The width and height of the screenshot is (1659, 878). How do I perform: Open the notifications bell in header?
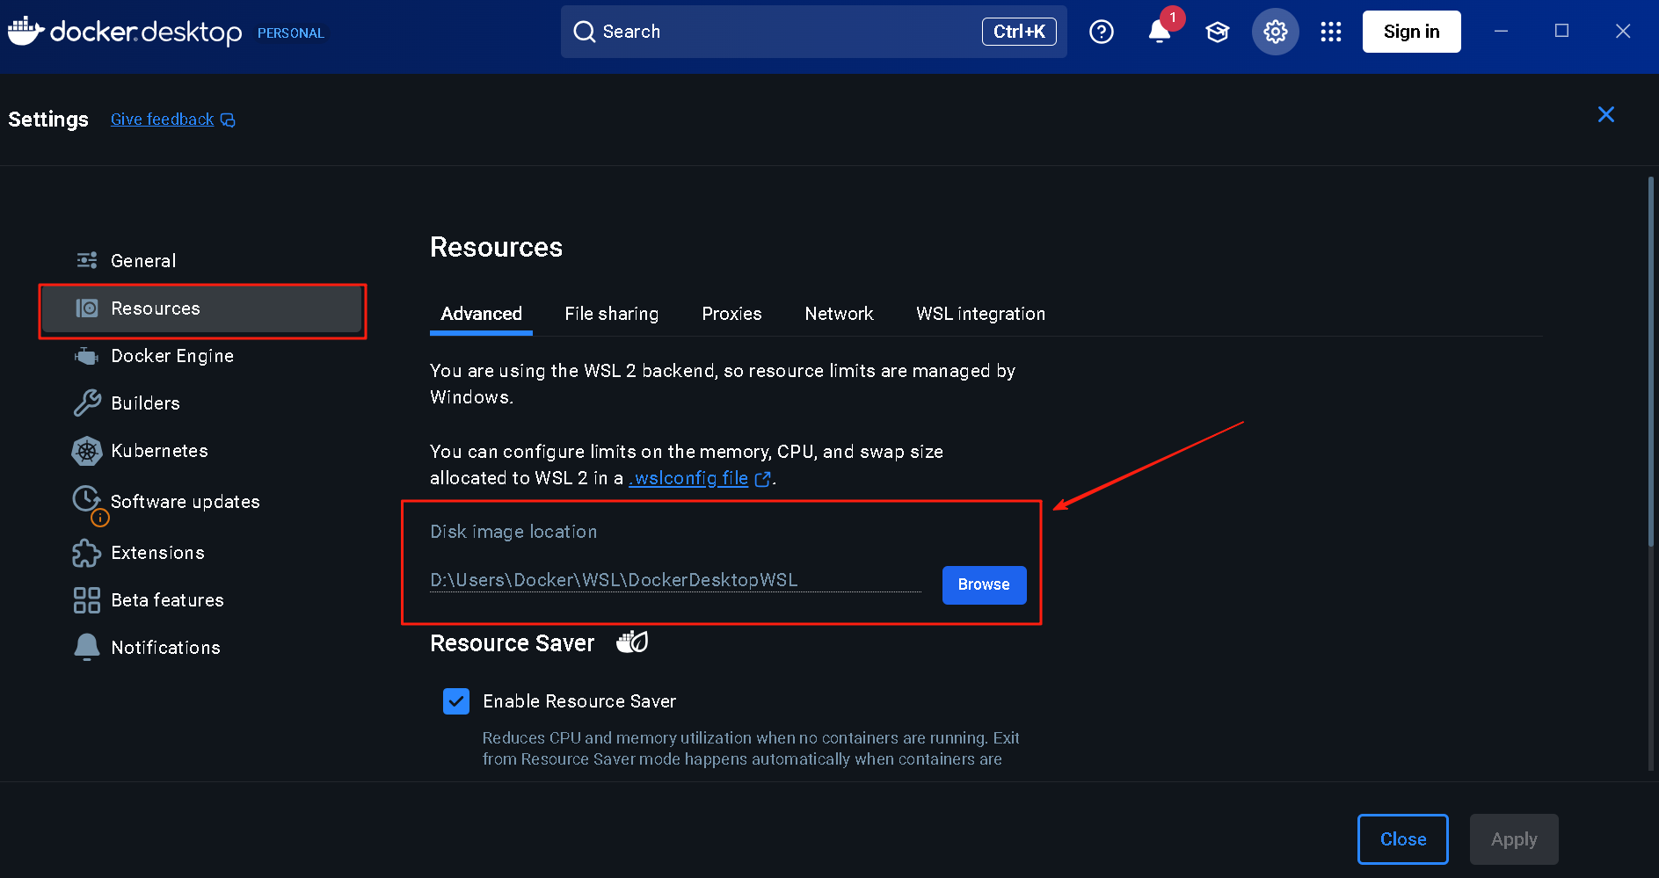point(1160,32)
